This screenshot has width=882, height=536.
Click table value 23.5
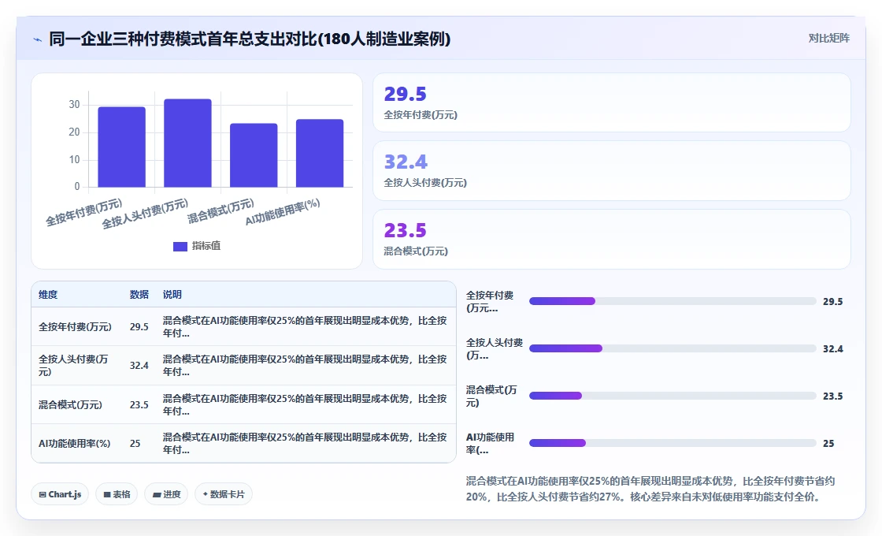click(139, 405)
